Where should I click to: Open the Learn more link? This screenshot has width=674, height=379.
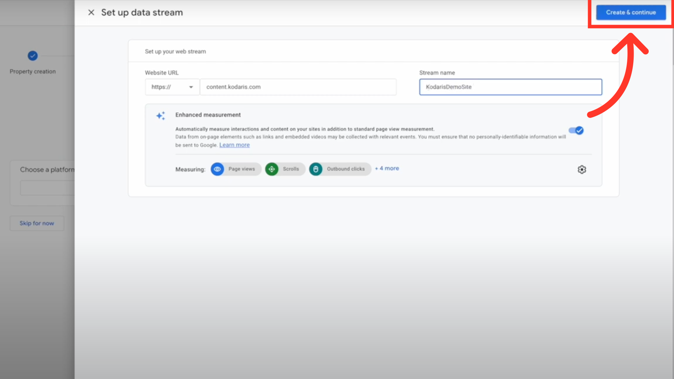click(234, 145)
